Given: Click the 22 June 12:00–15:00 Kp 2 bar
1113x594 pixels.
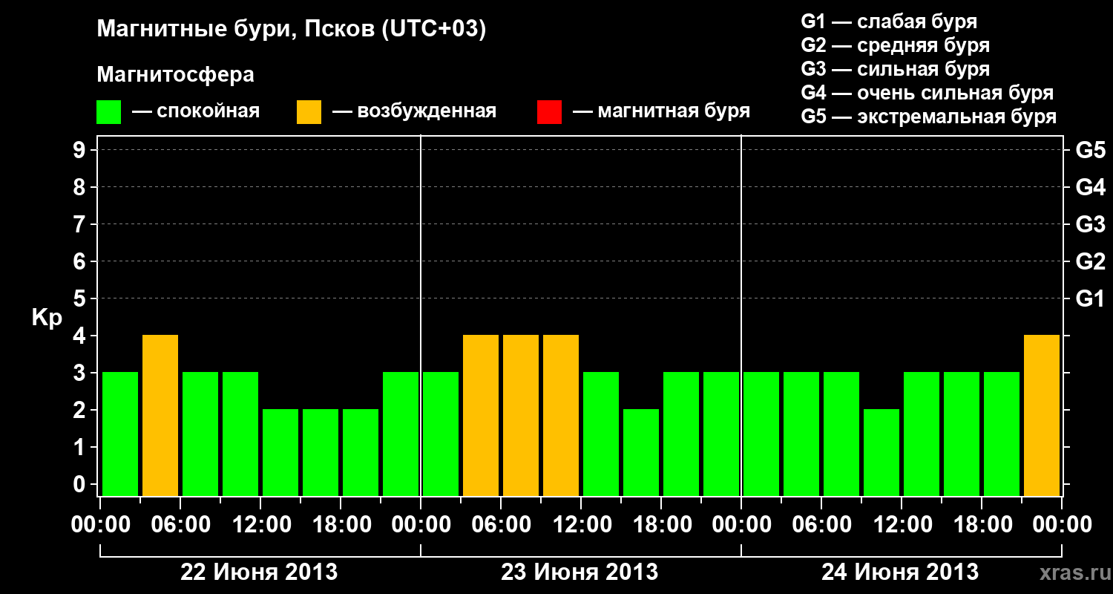Looking at the screenshot, I should coord(280,452).
